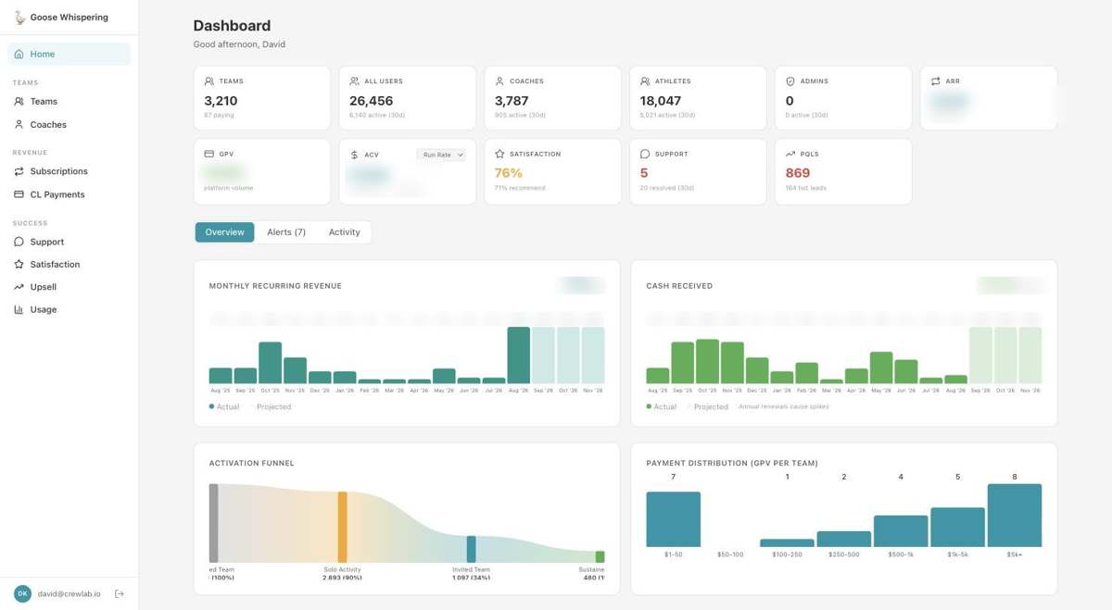Viewport: 1112px width, 610px height.
Task: Click the Teams card icon
Action: coord(209,81)
